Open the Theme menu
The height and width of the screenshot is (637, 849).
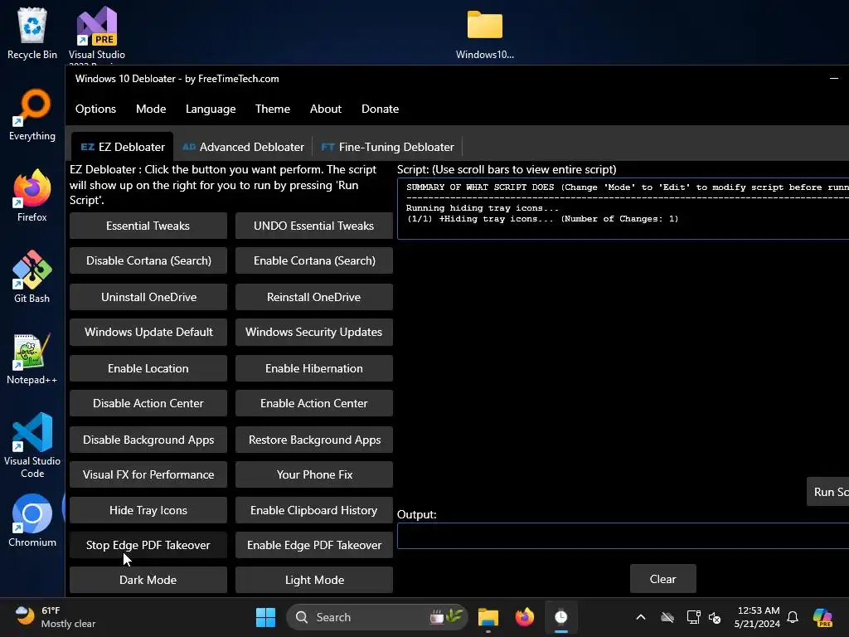point(272,109)
